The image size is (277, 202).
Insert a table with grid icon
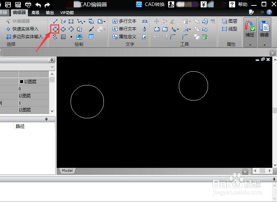pos(91,37)
